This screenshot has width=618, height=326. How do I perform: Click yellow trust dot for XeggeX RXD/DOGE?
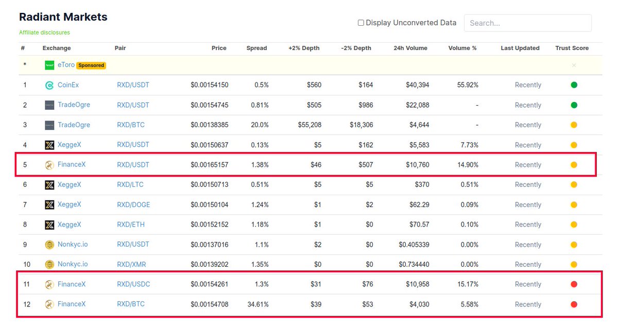point(574,205)
